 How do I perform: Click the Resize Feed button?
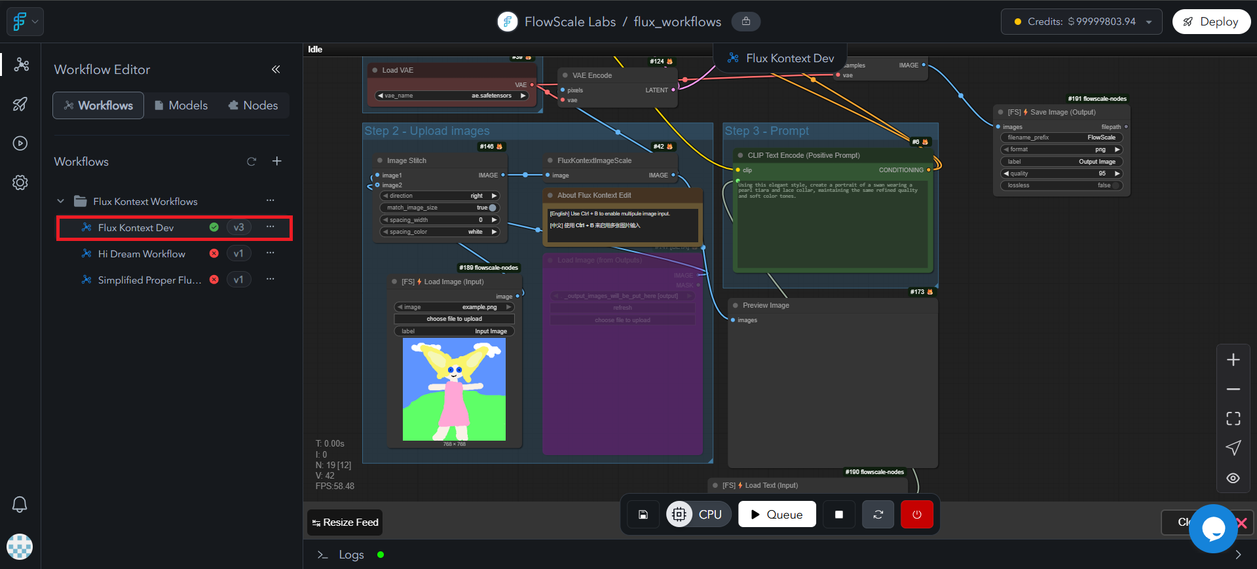click(x=345, y=523)
